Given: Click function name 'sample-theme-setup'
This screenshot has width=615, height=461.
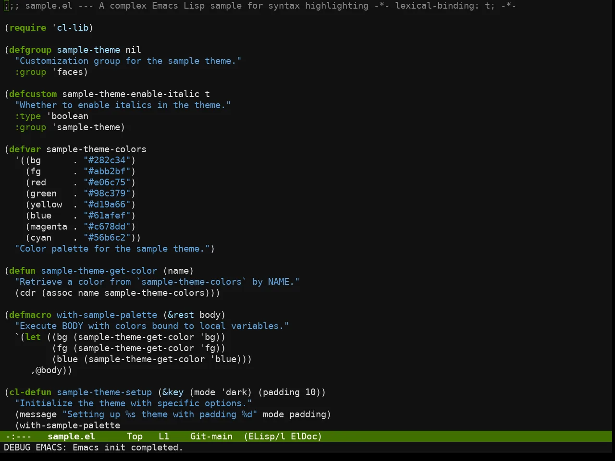Looking at the screenshot, I should 104,392.
